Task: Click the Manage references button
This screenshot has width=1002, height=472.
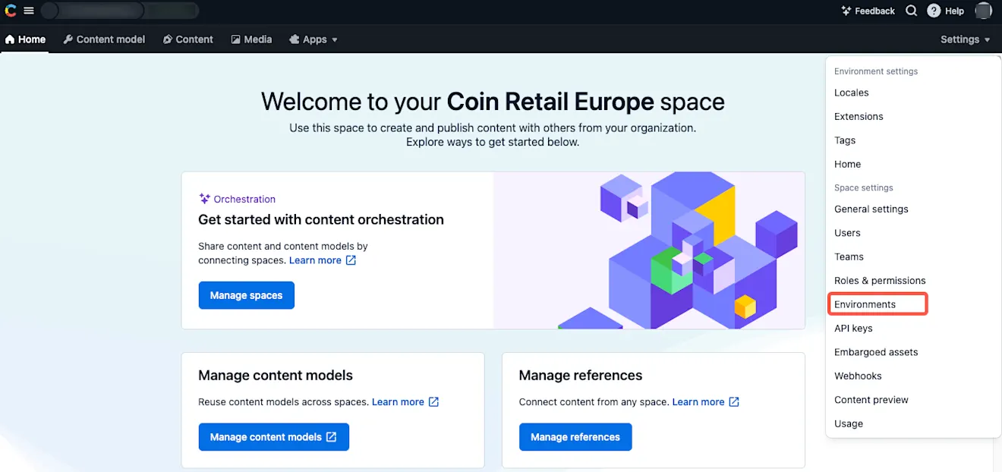Action: (575, 437)
